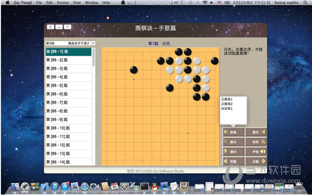Click the problem list scrollbar thumb
The image size is (312, 195).
pos(94,57)
